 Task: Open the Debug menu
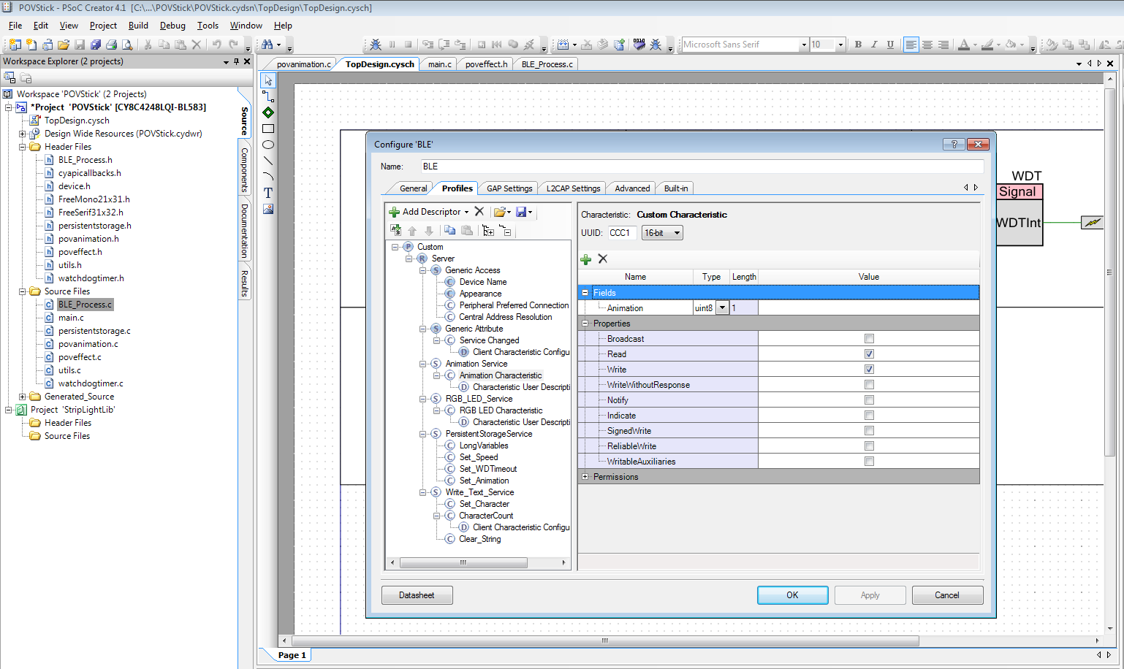[x=172, y=26]
